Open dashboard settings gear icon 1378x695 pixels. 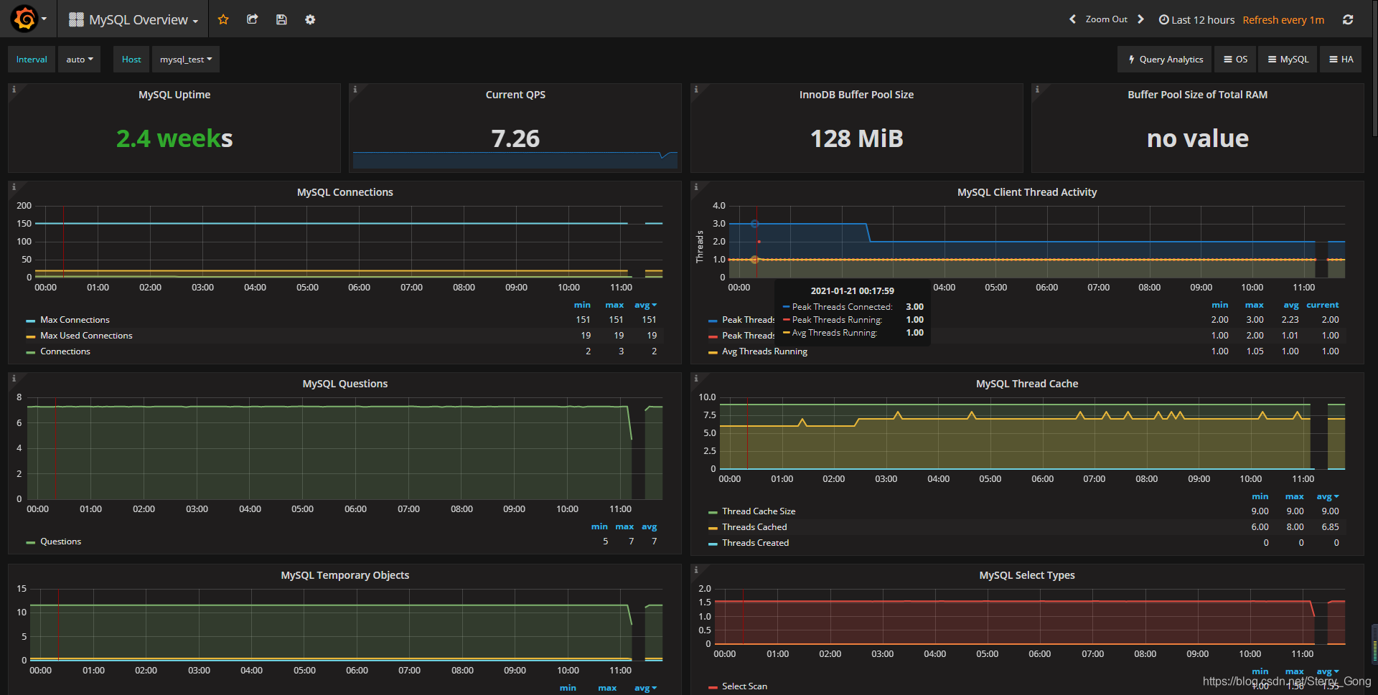click(x=310, y=19)
